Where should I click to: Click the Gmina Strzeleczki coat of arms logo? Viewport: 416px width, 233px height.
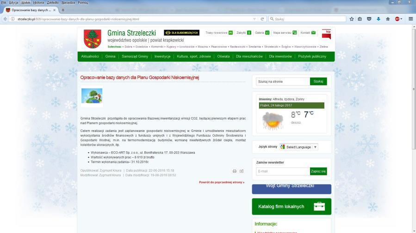click(x=93, y=39)
